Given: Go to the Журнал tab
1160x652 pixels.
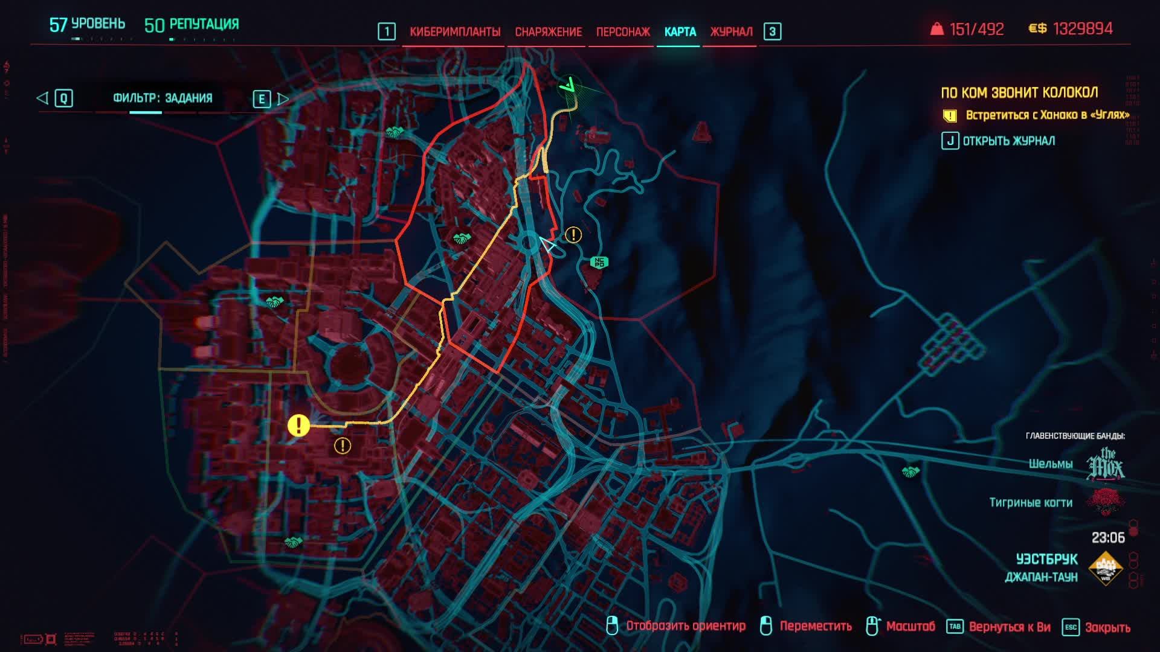Looking at the screenshot, I should pyautogui.click(x=731, y=32).
